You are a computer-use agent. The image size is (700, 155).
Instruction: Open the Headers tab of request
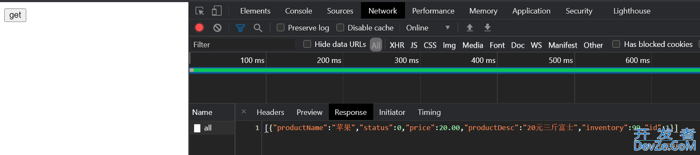click(270, 112)
